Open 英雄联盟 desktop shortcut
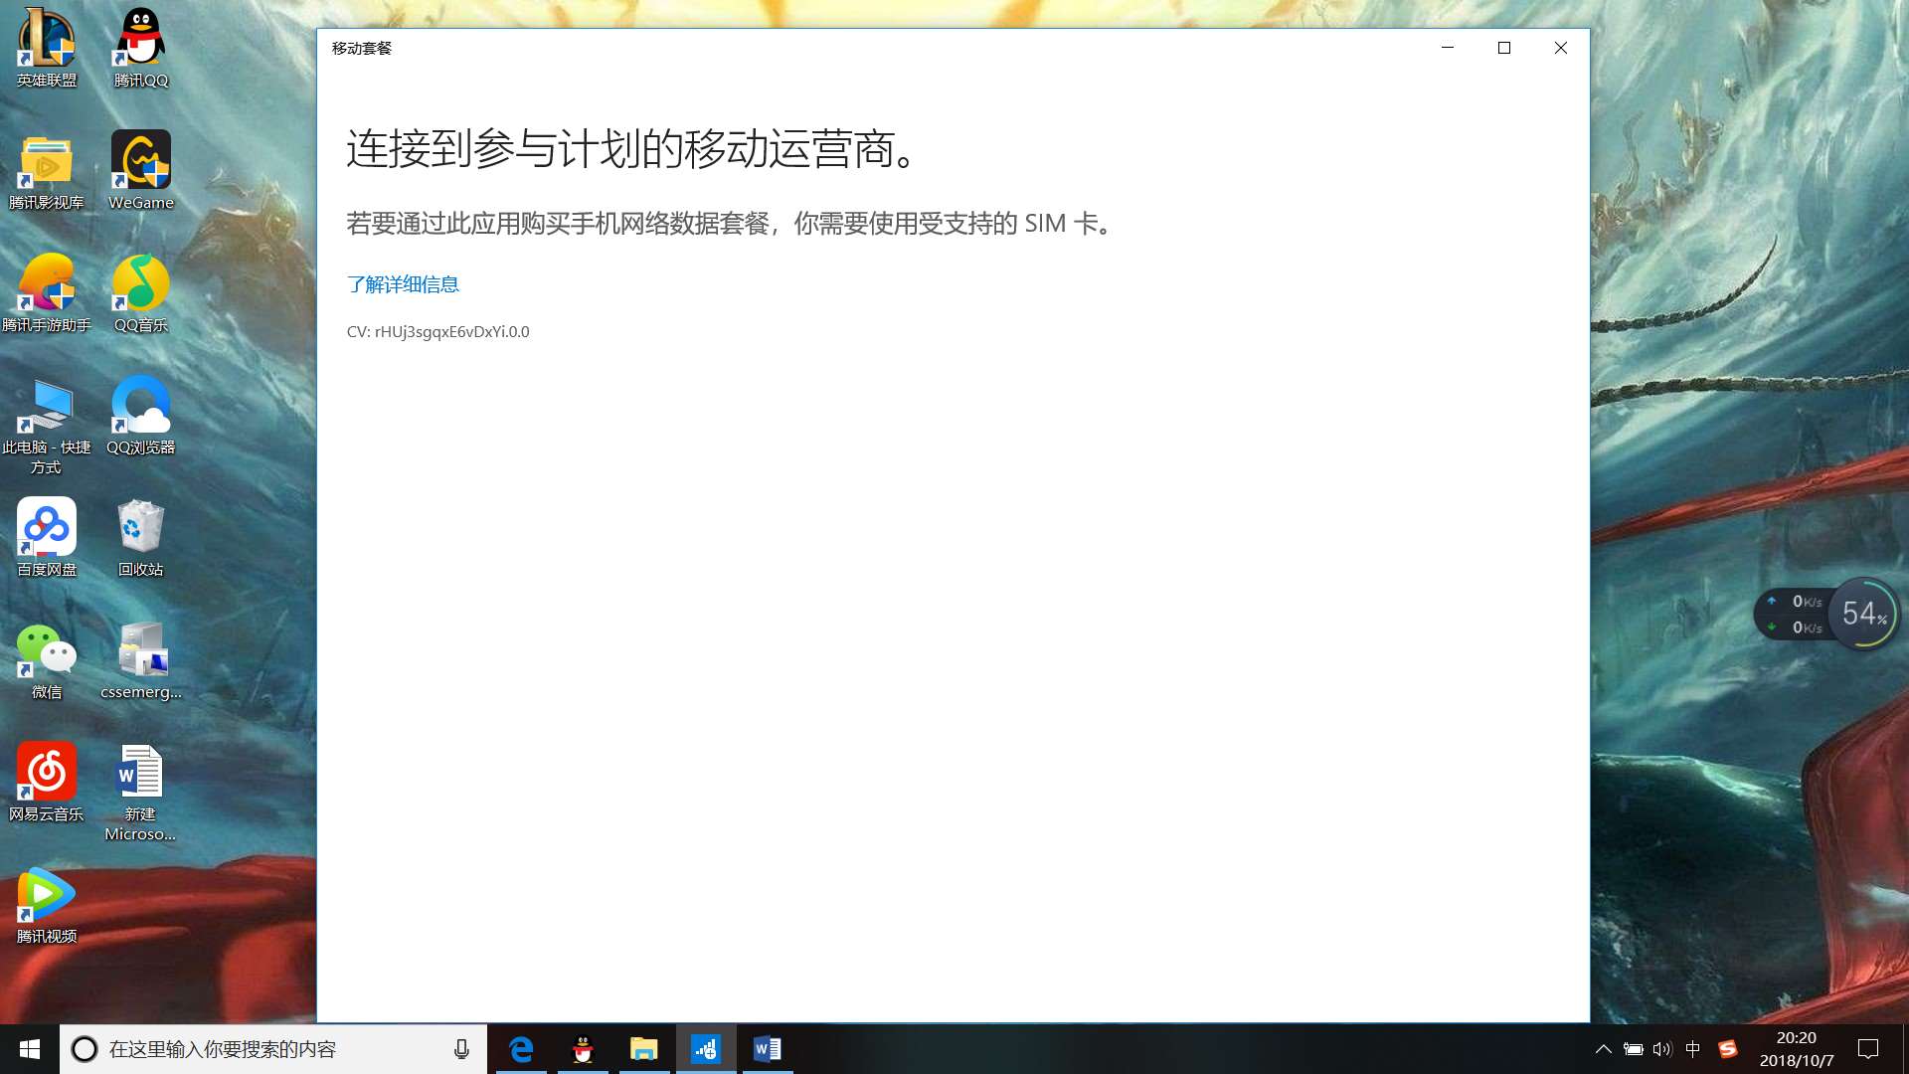 (47, 48)
